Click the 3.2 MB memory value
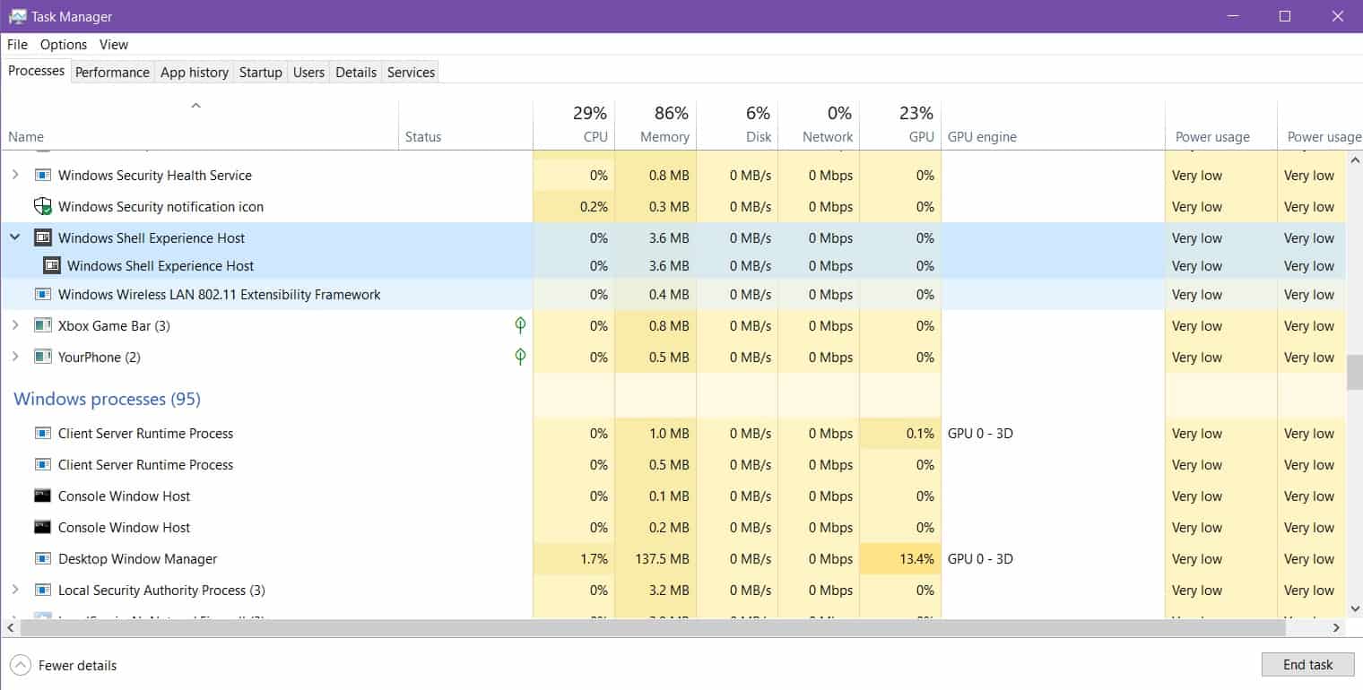Screen dimensions: 1363x690 [669, 591]
